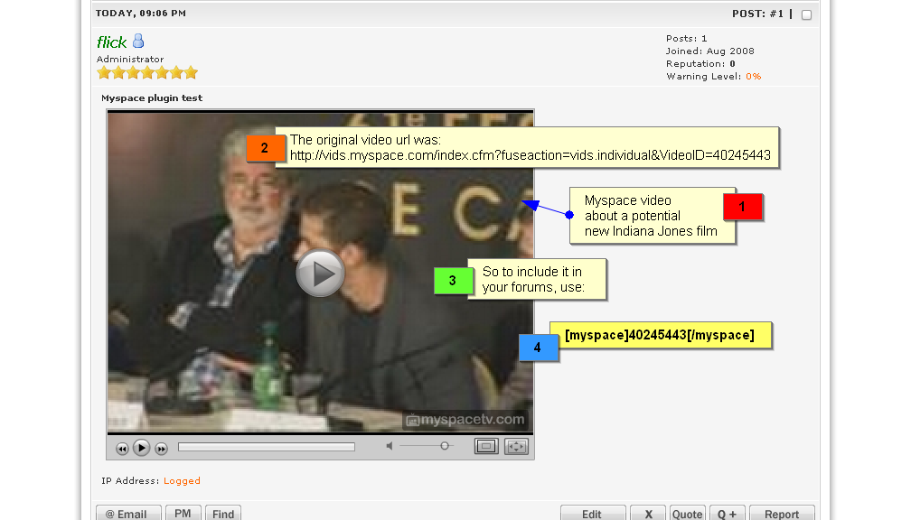
Task: Click the Report button
Action: click(x=781, y=513)
